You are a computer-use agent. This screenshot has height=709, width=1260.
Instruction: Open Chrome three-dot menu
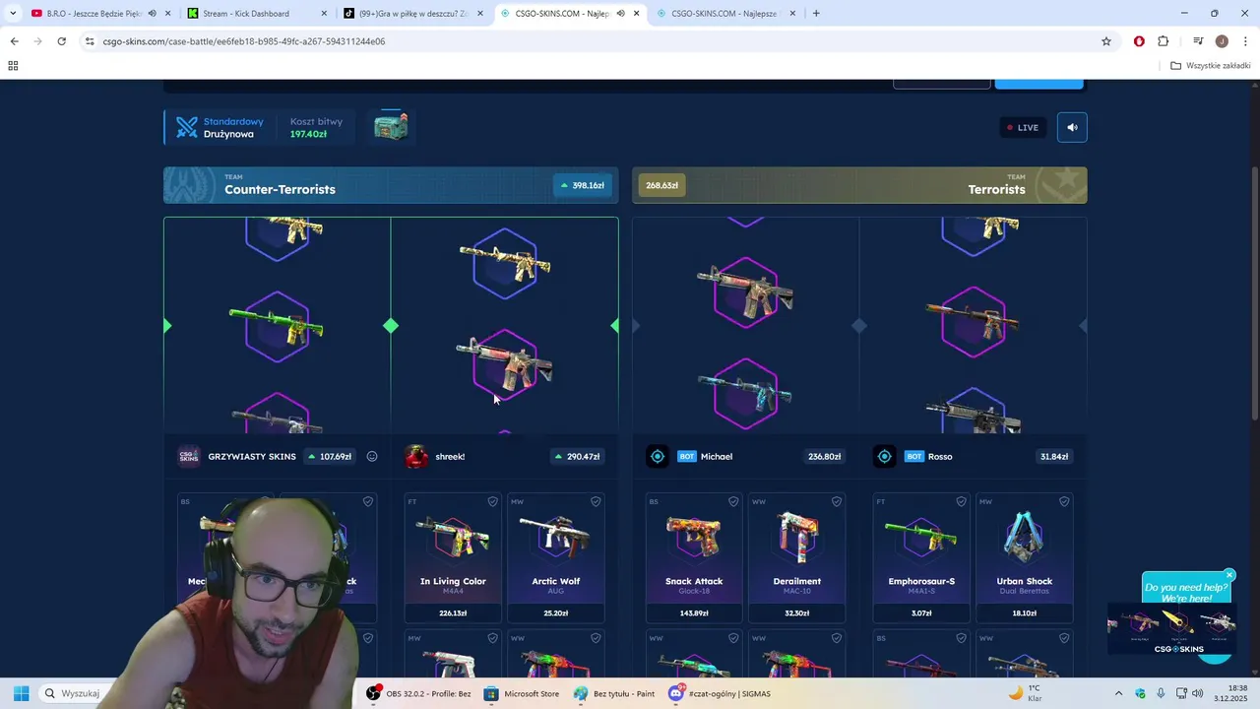pos(1246,41)
